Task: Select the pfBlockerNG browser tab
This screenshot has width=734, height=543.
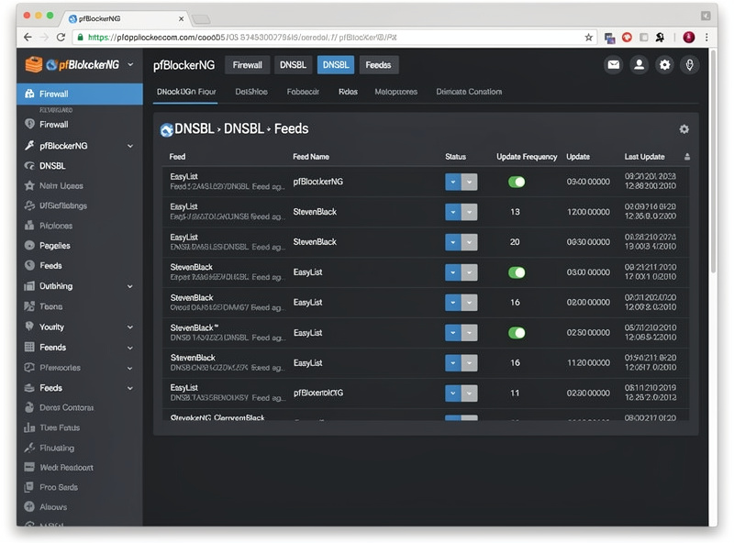Action: pos(126,18)
